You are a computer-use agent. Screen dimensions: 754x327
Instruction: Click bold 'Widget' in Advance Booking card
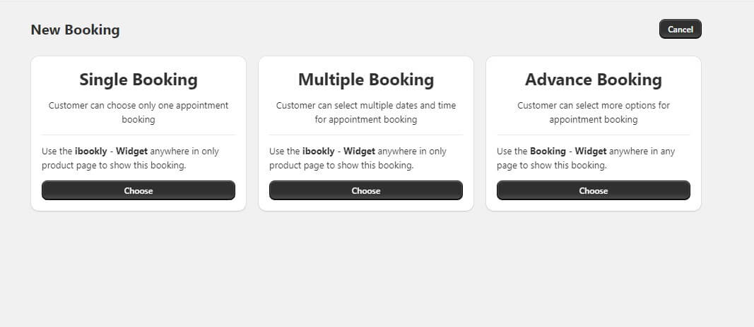pos(591,151)
